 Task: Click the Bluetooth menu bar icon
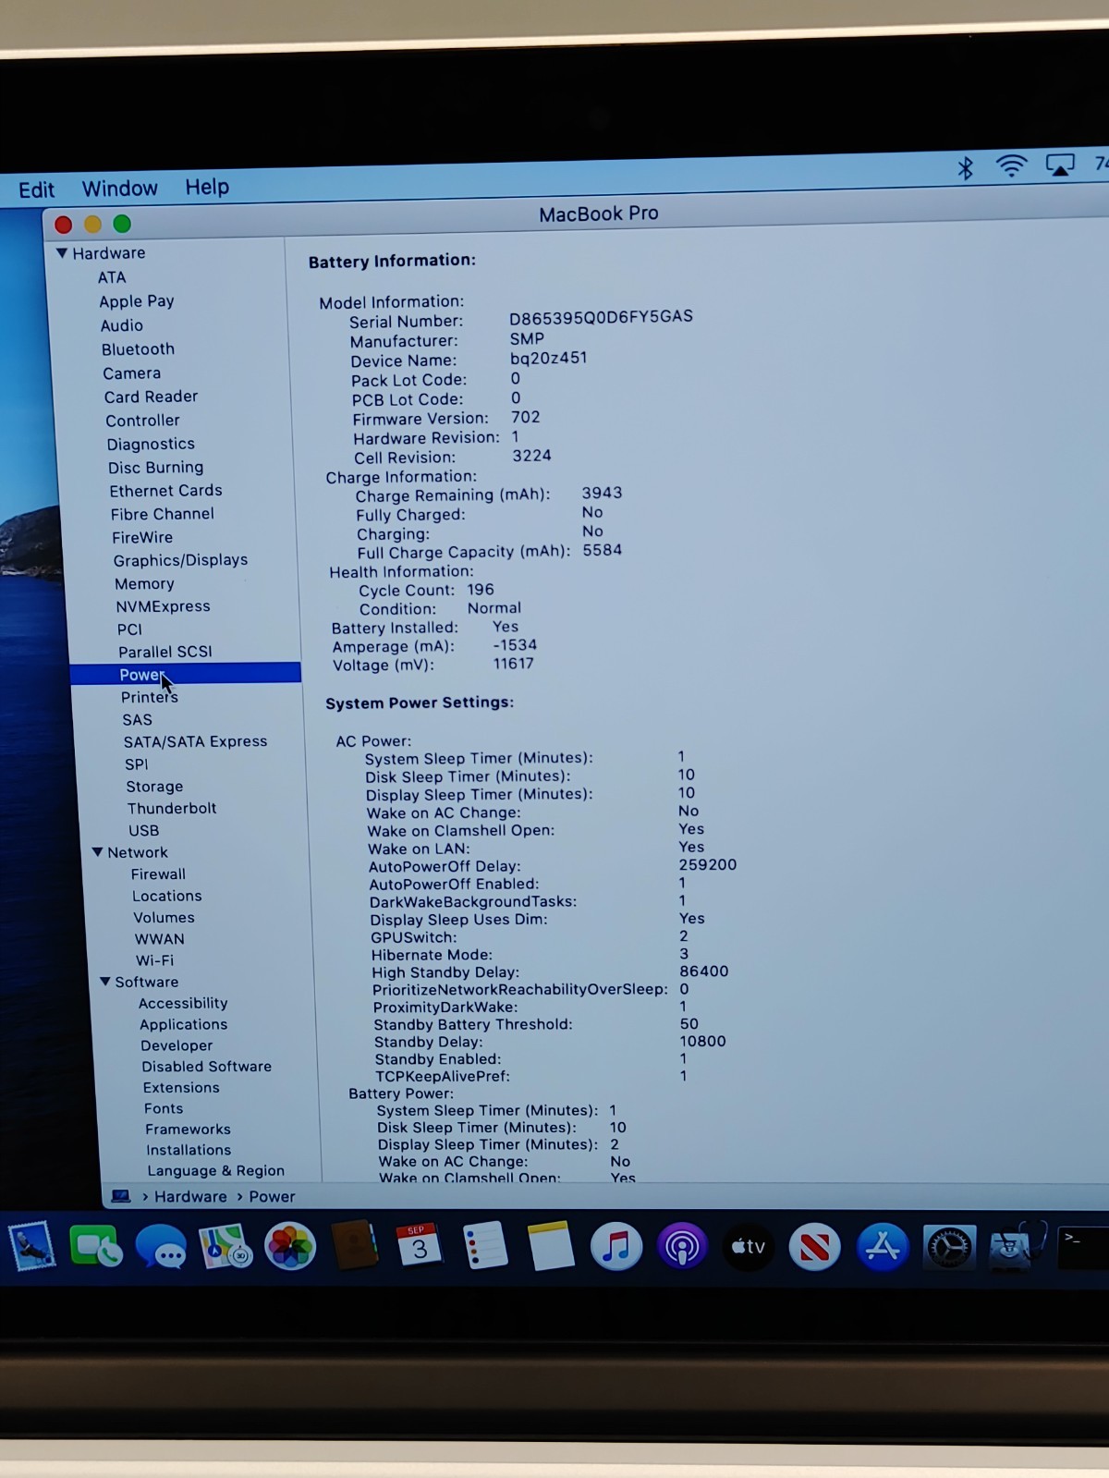tap(965, 167)
